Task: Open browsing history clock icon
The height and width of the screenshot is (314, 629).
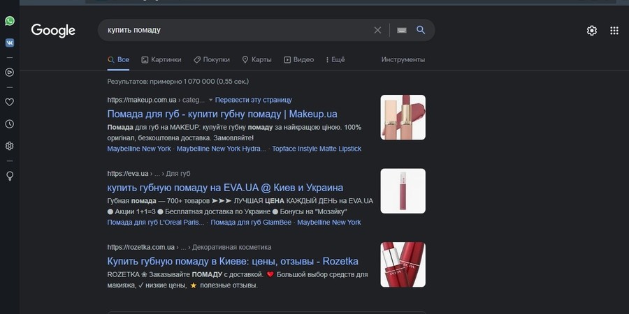Action: point(10,124)
